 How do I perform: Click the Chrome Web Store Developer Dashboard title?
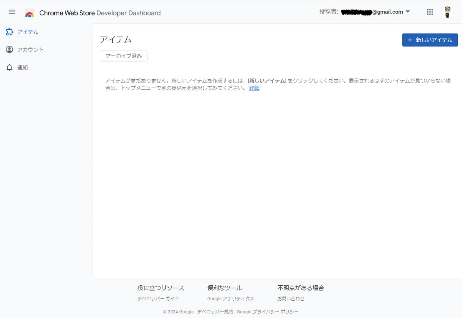coord(100,13)
